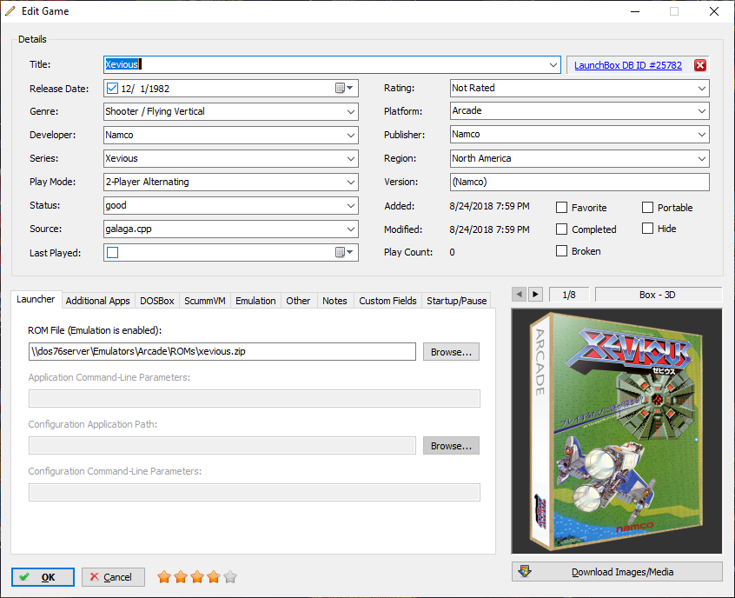Open the Rating dropdown
The image size is (735, 598).
pos(702,88)
